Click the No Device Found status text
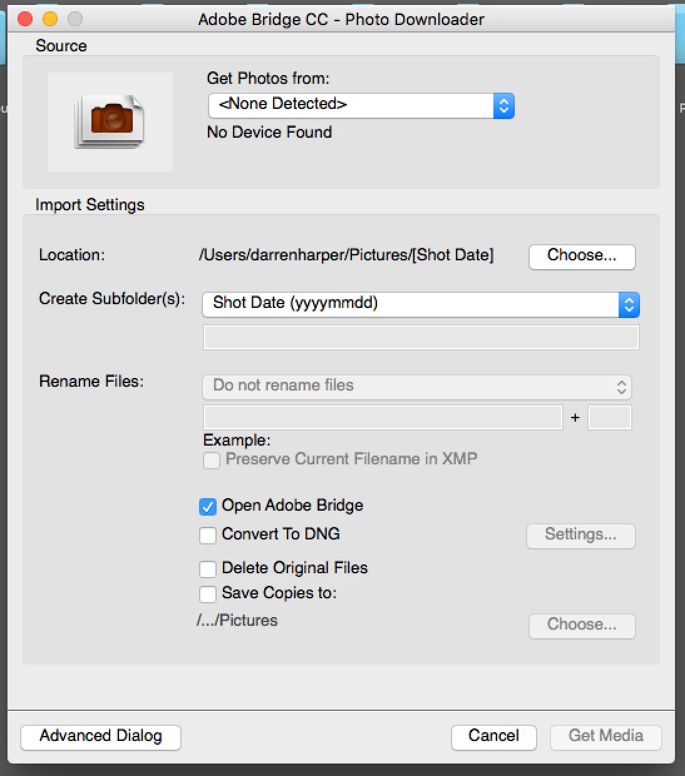Viewport: 685px width, 776px height. 269,132
